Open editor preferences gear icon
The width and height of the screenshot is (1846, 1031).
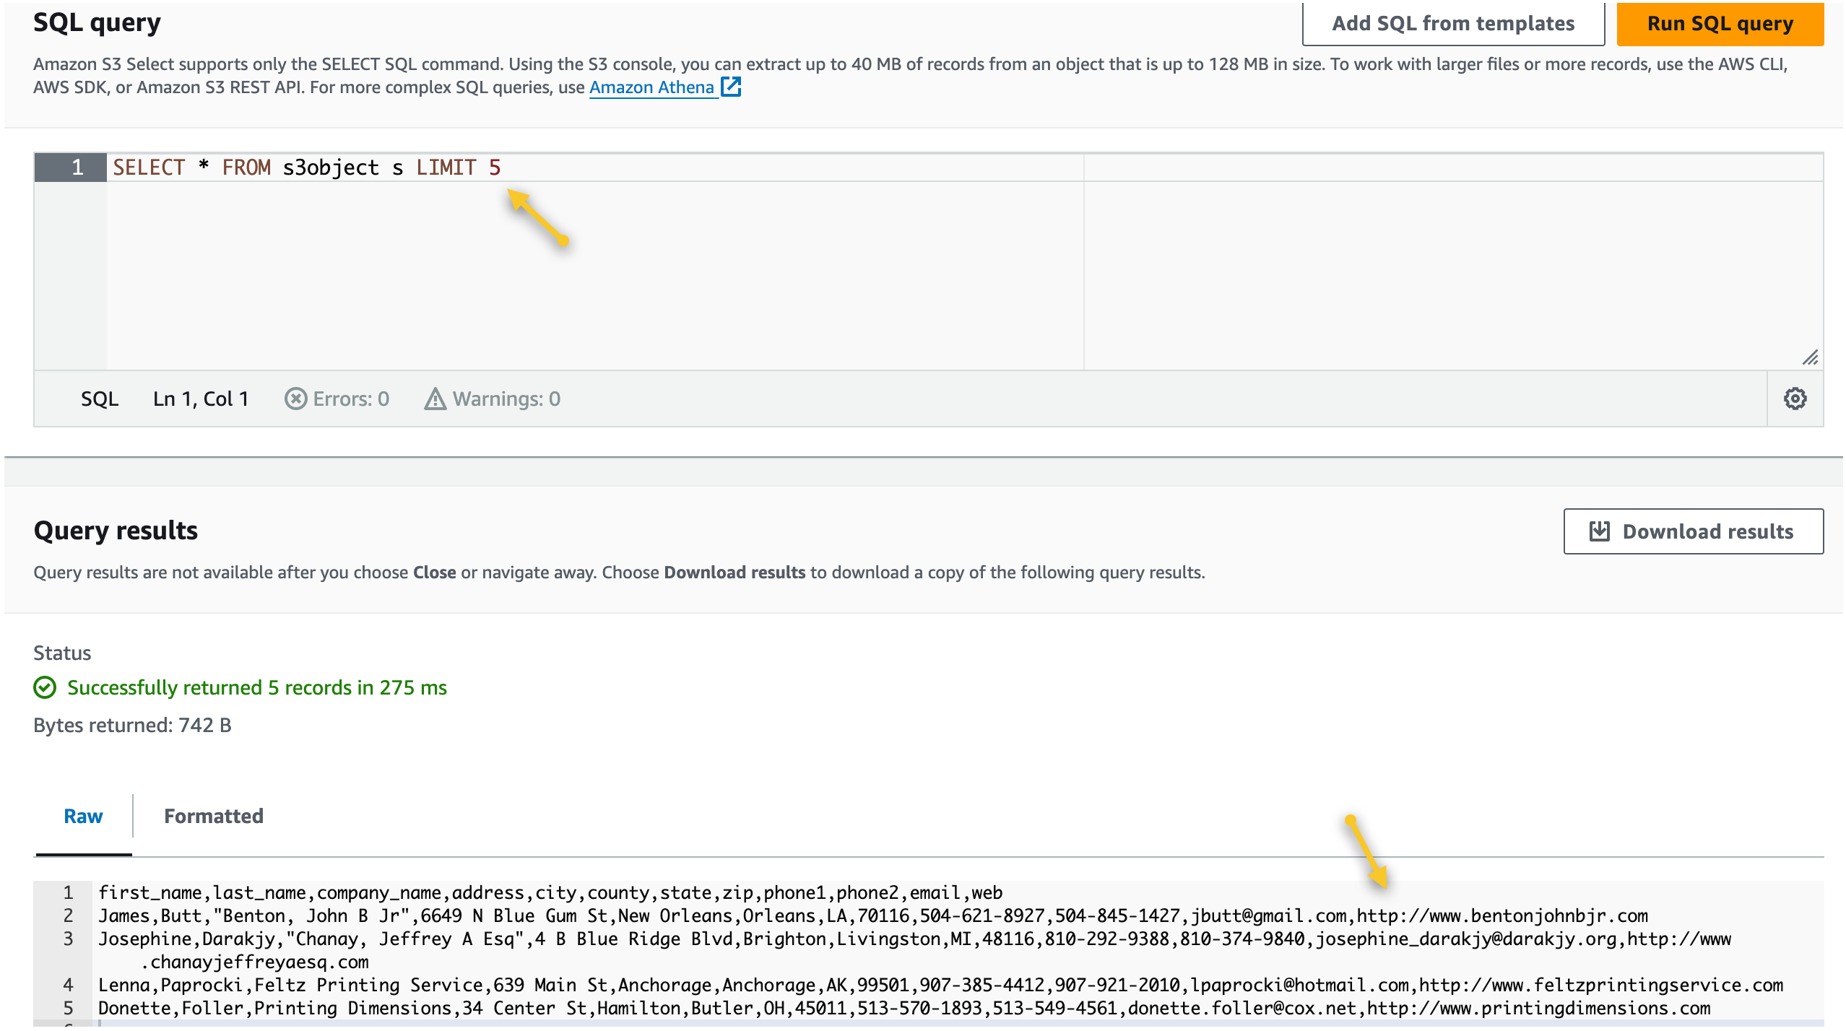1795,399
